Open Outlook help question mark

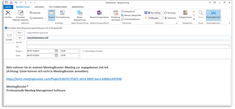(x=210, y=3)
